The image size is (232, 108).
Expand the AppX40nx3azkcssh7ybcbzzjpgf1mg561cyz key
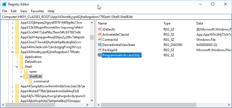point(13,47)
